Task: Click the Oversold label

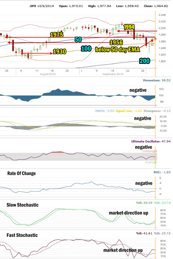Action: click(151, 162)
